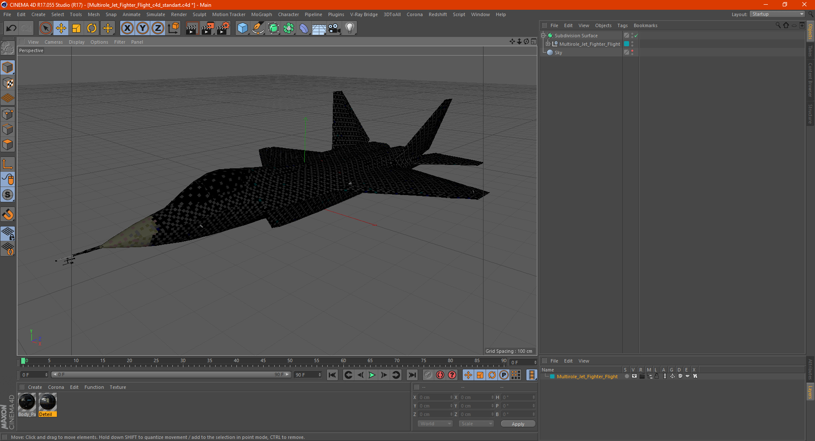This screenshot has width=815, height=441.
Task: Open the Mesh menu
Action: [93, 14]
